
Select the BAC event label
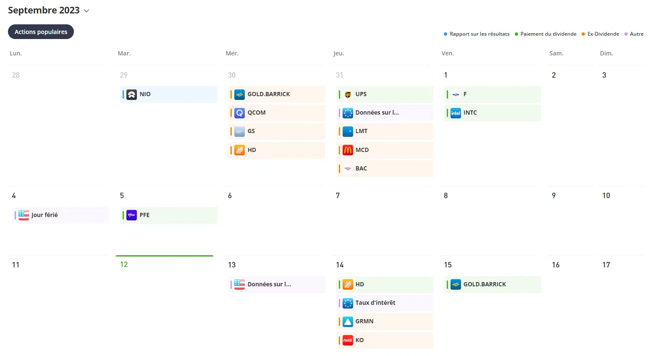361,168
